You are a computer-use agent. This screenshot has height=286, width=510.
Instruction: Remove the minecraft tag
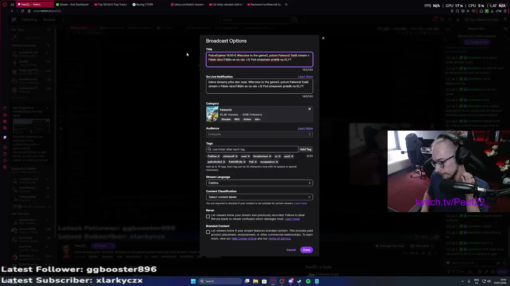pos(236,156)
